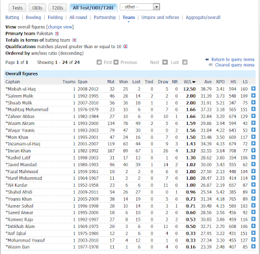Remove the batting team totals filter

pos(74,40)
